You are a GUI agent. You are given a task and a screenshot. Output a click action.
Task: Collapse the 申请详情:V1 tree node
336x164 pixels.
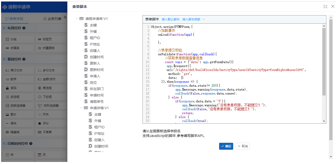81,108
